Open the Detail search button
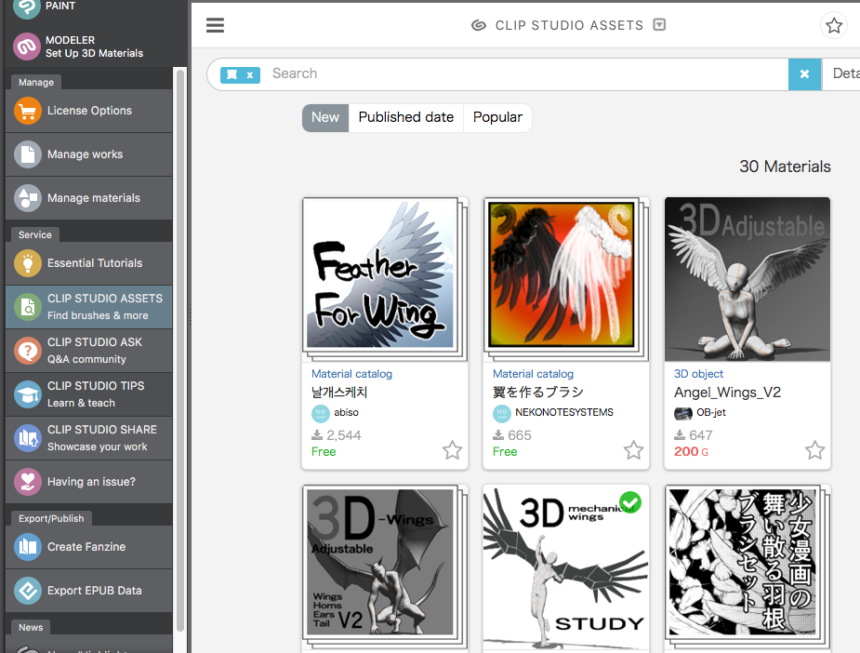This screenshot has height=653, width=860. tap(841, 74)
